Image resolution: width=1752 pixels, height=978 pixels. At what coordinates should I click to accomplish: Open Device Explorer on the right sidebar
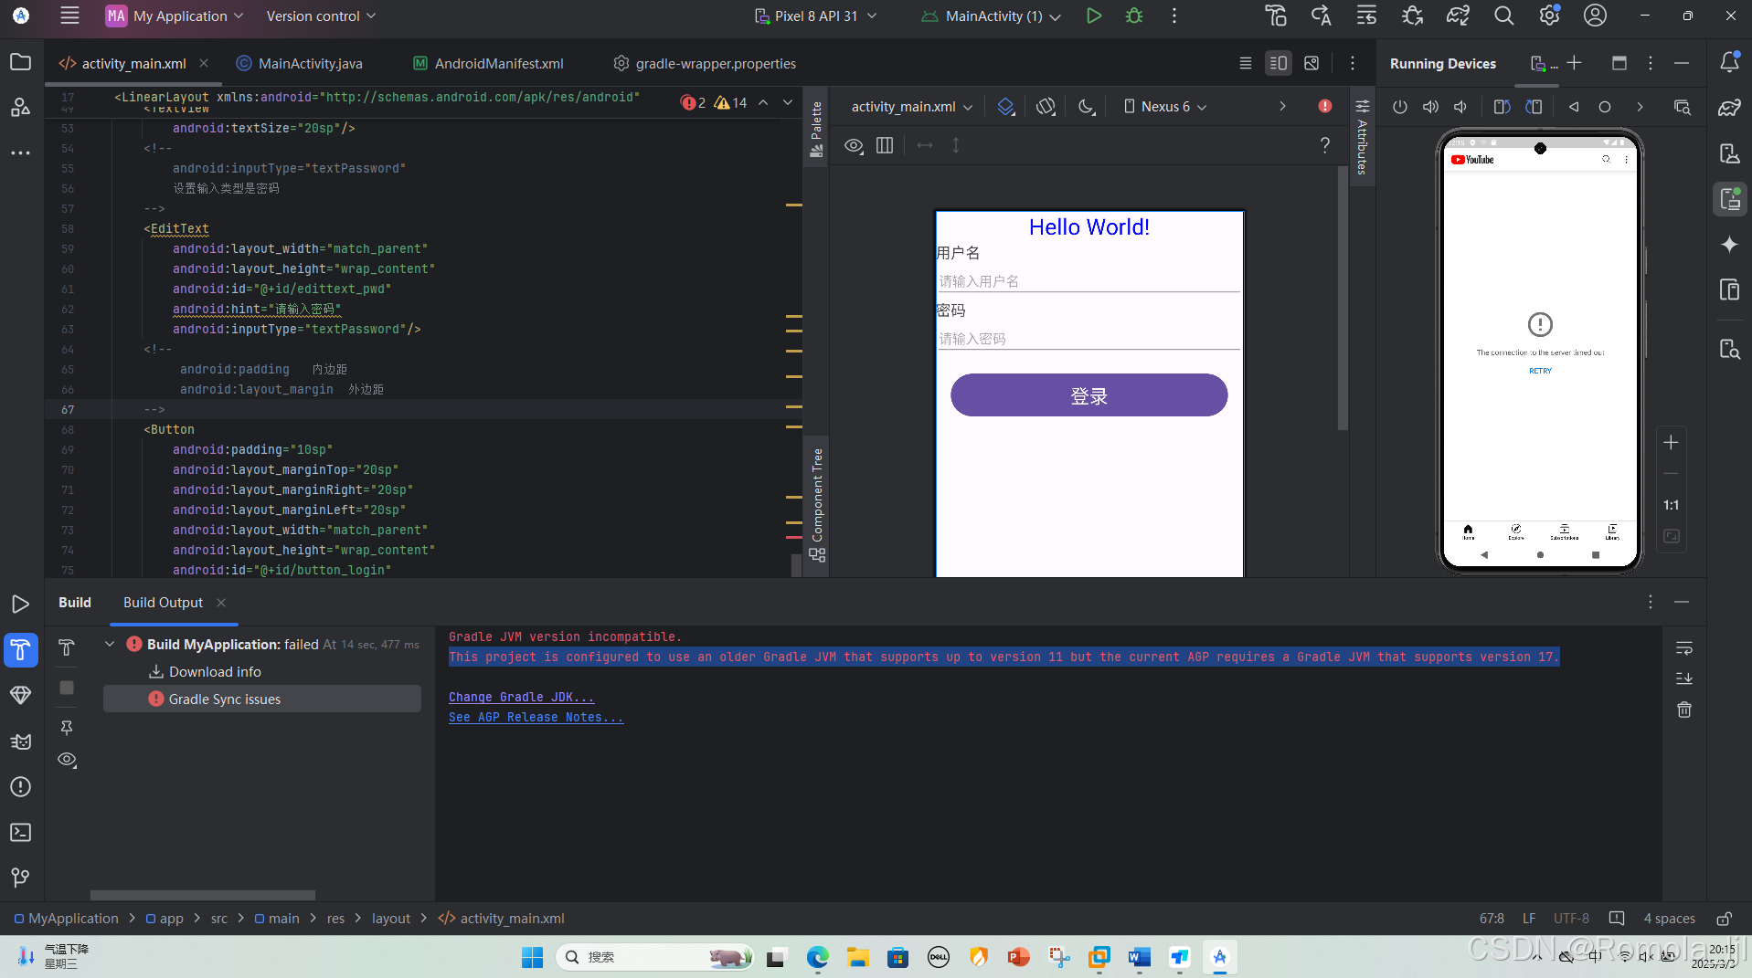point(1730,349)
